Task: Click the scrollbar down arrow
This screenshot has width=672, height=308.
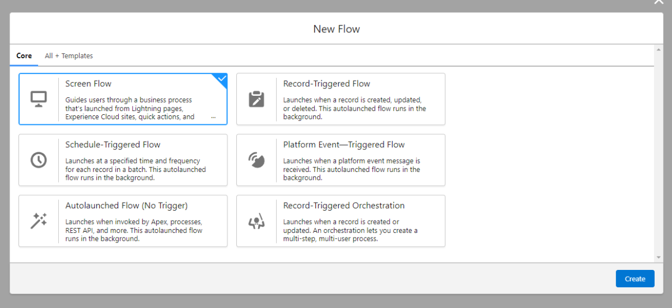Action: [659, 257]
